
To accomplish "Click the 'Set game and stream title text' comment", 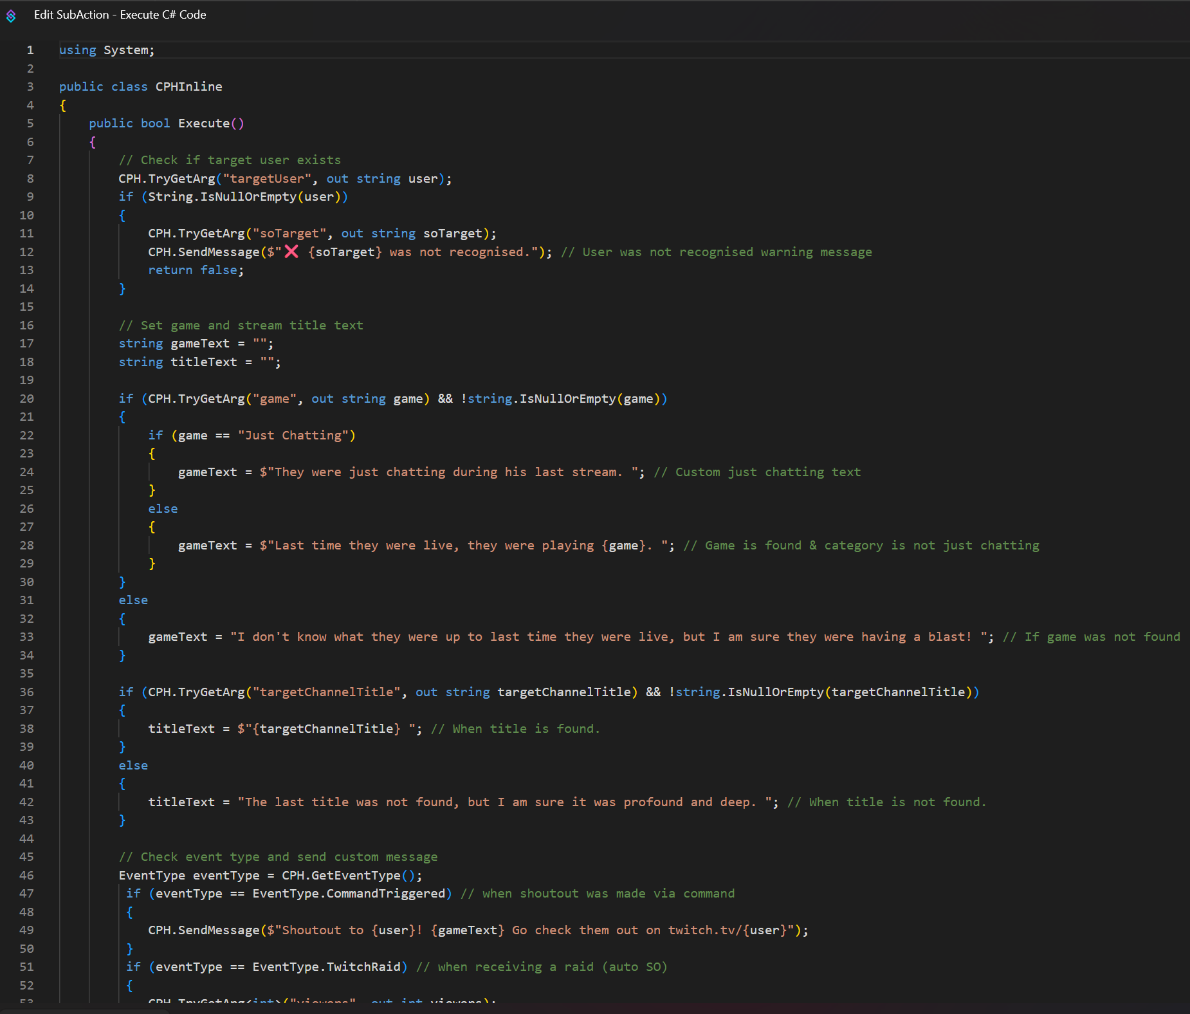I will click(241, 326).
